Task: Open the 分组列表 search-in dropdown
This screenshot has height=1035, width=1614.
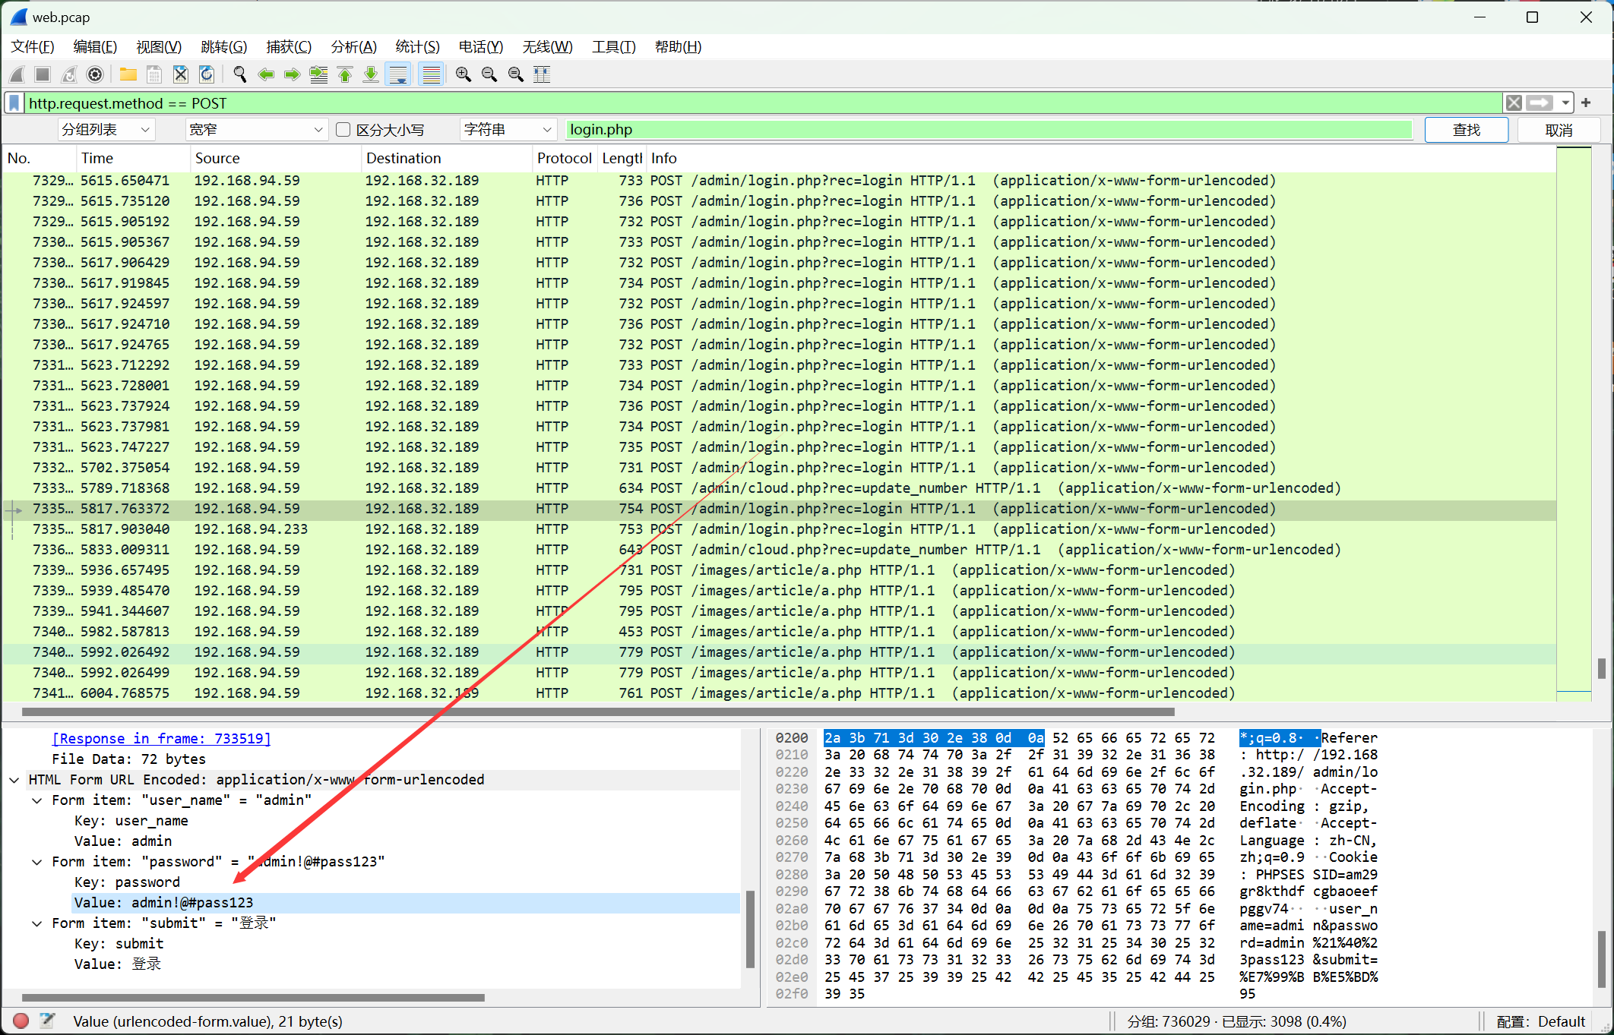Action: (x=106, y=130)
